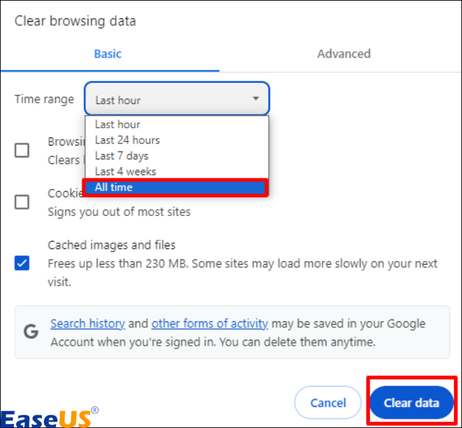Click the "Clear browsing data" dialog title
The width and height of the screenshot is (462, 428).
tap(75, 21)
